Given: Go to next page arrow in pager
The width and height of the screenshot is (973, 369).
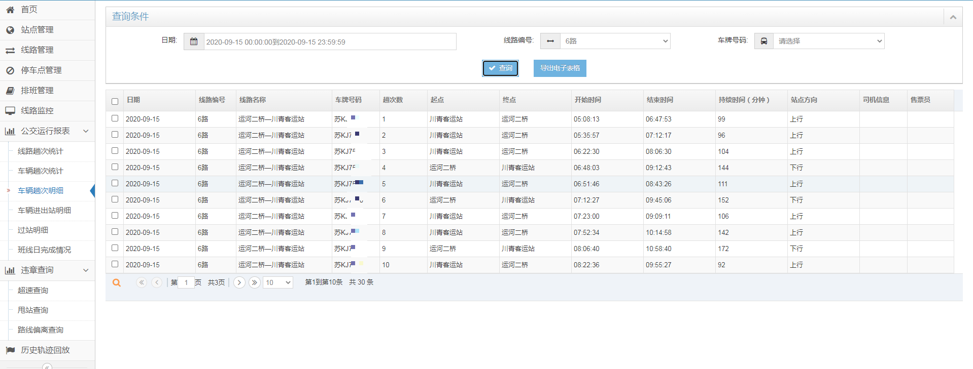Looking at the screenshot, I should pos(239,282).
